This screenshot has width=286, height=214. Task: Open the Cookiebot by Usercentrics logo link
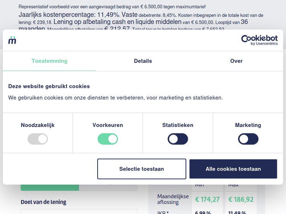coord(259,40)
